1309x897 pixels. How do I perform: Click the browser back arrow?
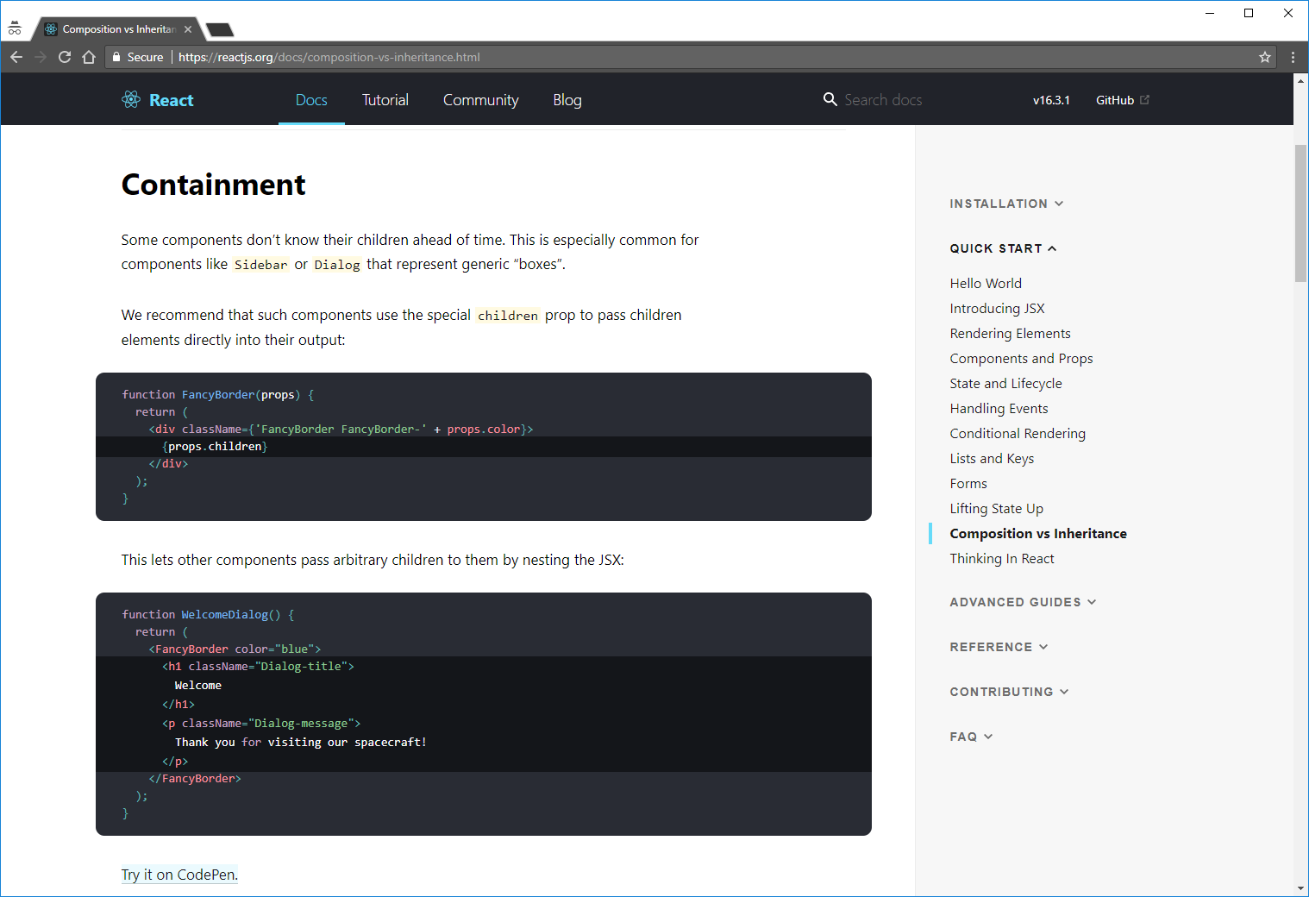pyautogui.click(x=16, y=57)
